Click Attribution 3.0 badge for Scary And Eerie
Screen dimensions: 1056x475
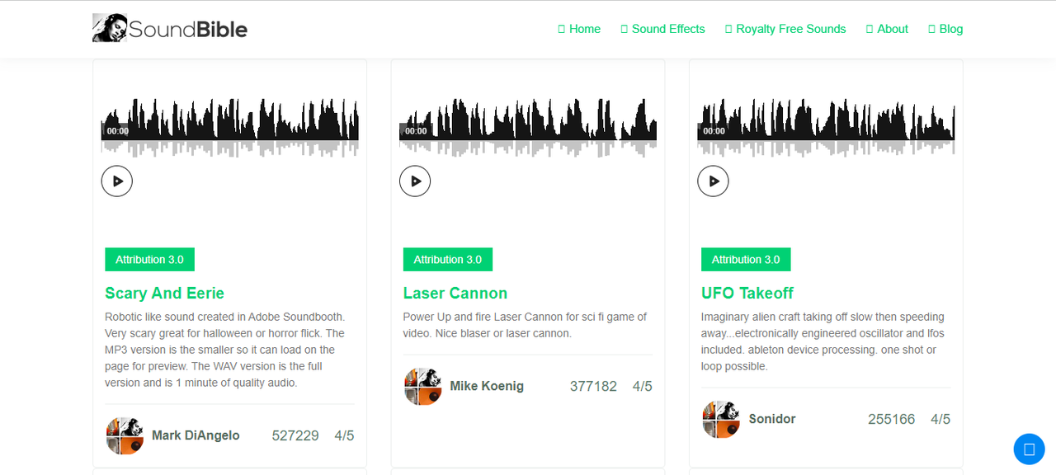coord(149,259)
